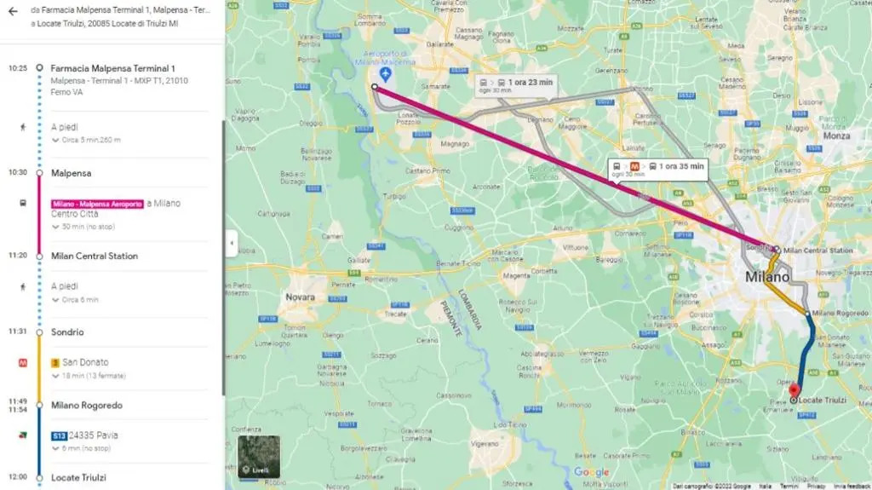
Task: Click the Milano - Malpensa Aeroporto pink line label
Action: click(97, 205)
